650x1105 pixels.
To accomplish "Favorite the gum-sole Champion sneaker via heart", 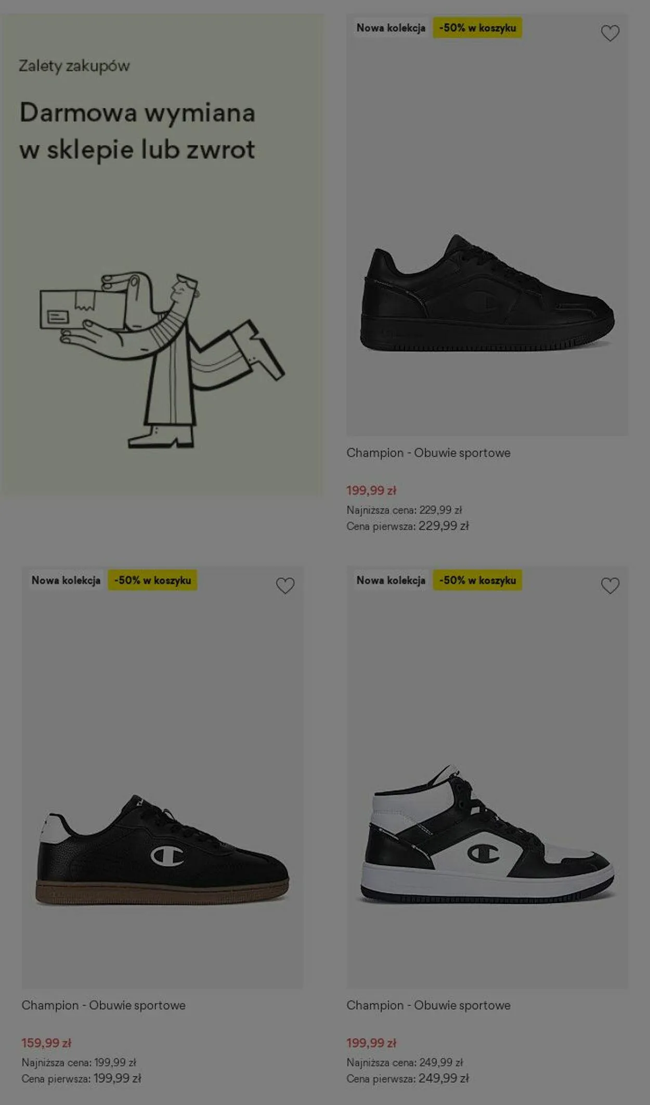I will (x=285, y=586).
